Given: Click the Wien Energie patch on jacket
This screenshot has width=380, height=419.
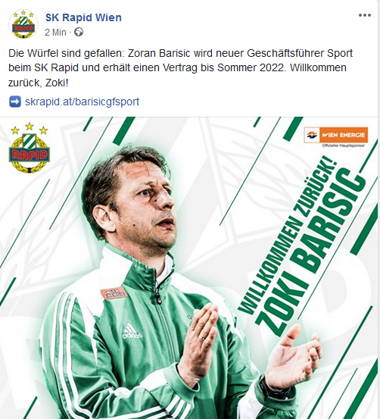Looking at the screenshot, I should point(114,293).
